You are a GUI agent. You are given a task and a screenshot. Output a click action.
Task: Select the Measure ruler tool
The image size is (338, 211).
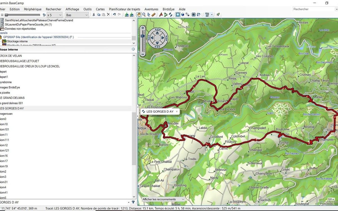(x=154, y=15)
